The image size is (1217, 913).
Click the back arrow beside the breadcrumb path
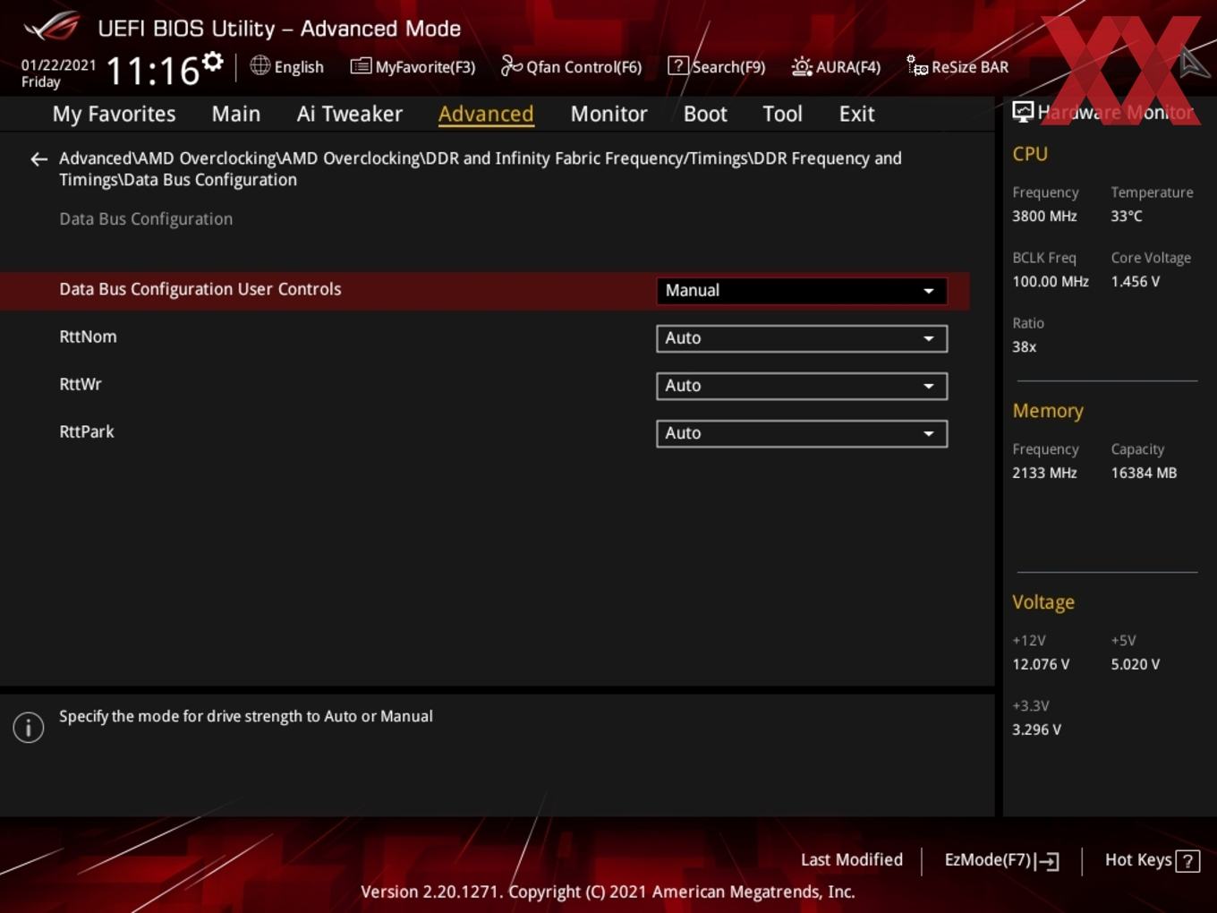38,159
